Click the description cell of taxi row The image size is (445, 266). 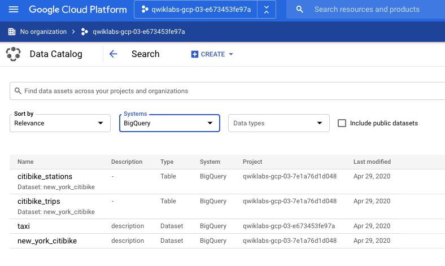tap(128, 226)
